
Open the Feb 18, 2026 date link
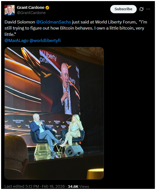pyautogui.click(x=53, y=186)
